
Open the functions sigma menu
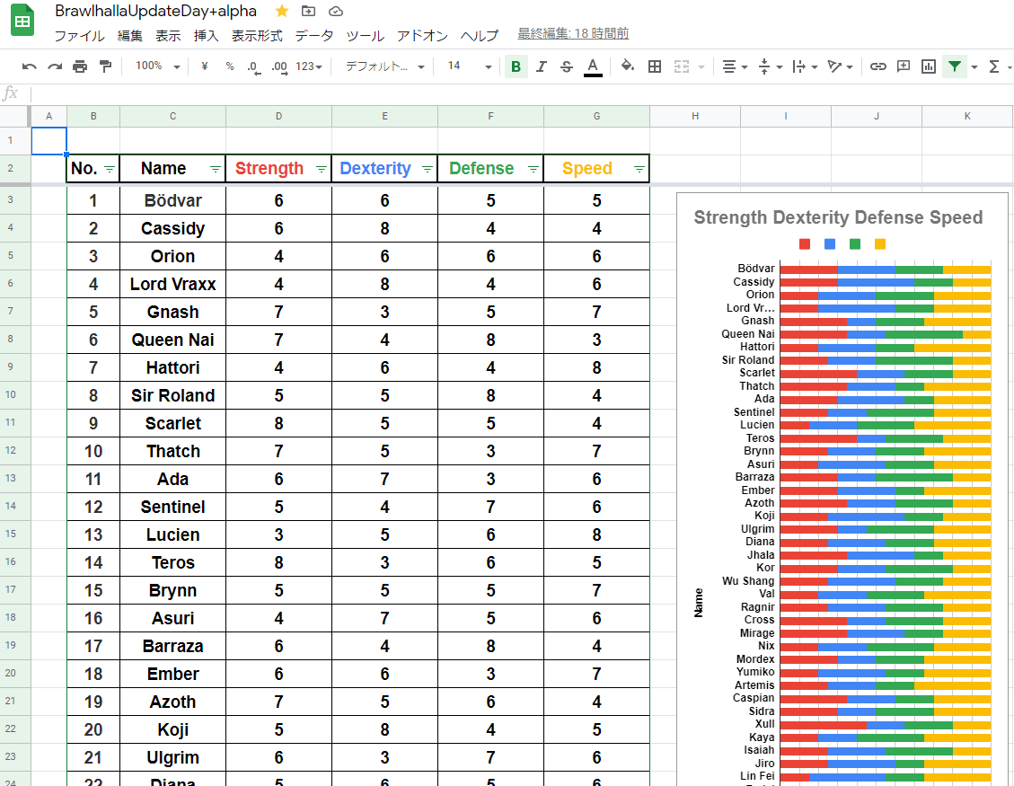[994, 66]
